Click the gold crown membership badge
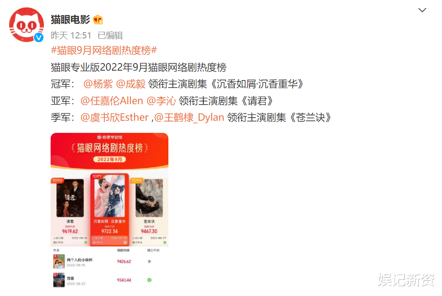This screenshot has width=442, height=296. point(98,20)
